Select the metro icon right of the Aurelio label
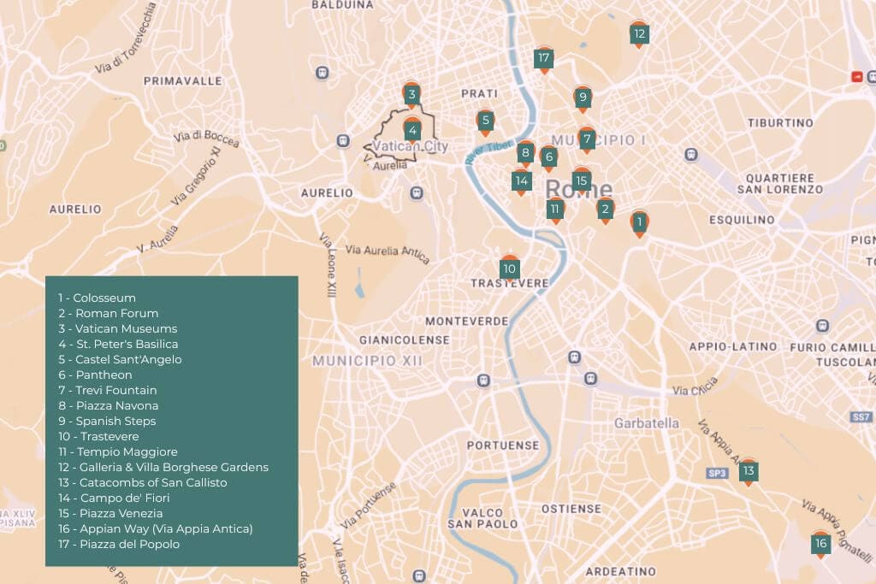The width and height of the screenshot is (876, 584). (416, 193)
